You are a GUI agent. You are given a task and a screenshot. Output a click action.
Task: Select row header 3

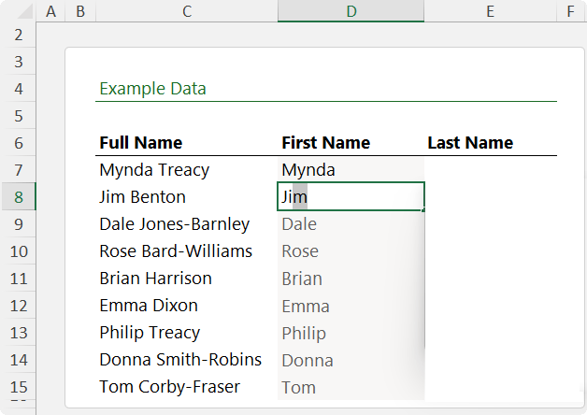pyautogui.click(x=18, y=62)
